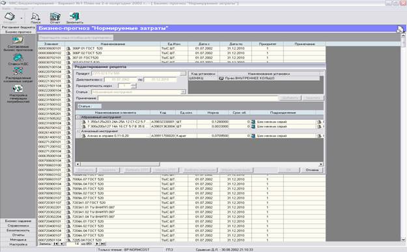This screenshot has width=407, height=252.
Task: Open Составление бизнес-прогнозов sidebar icon
Action: coord(18,40)
